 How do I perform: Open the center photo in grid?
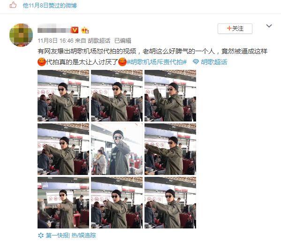coord(117,149)
